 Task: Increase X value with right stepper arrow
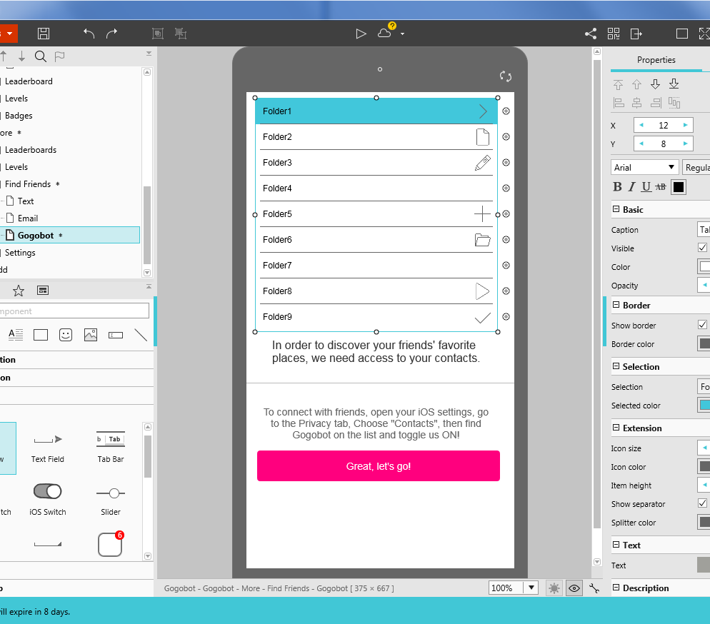685,125
